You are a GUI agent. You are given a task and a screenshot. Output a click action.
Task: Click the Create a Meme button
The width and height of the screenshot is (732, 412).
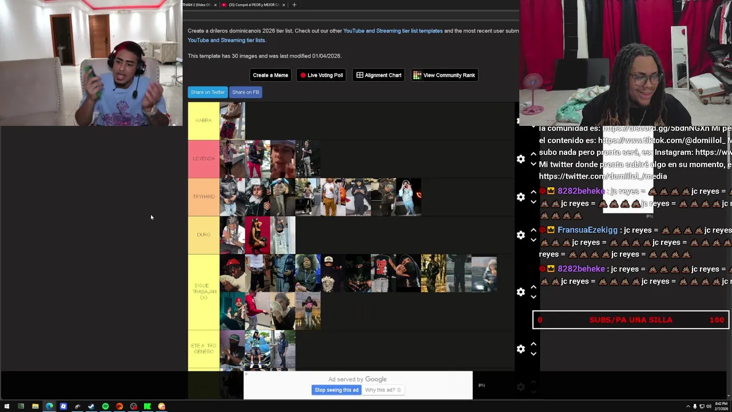[x=270, y=75]
